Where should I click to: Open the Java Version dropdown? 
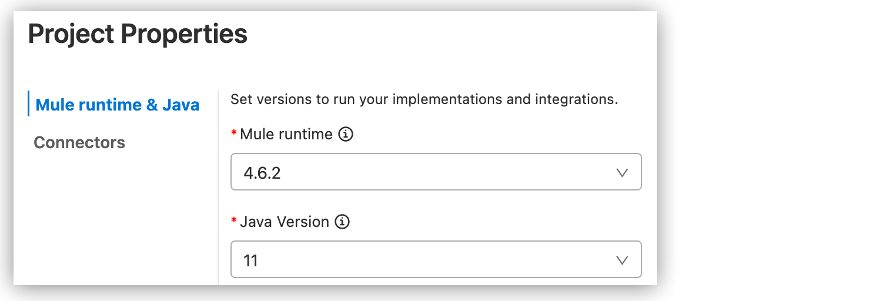click(436, 259)
